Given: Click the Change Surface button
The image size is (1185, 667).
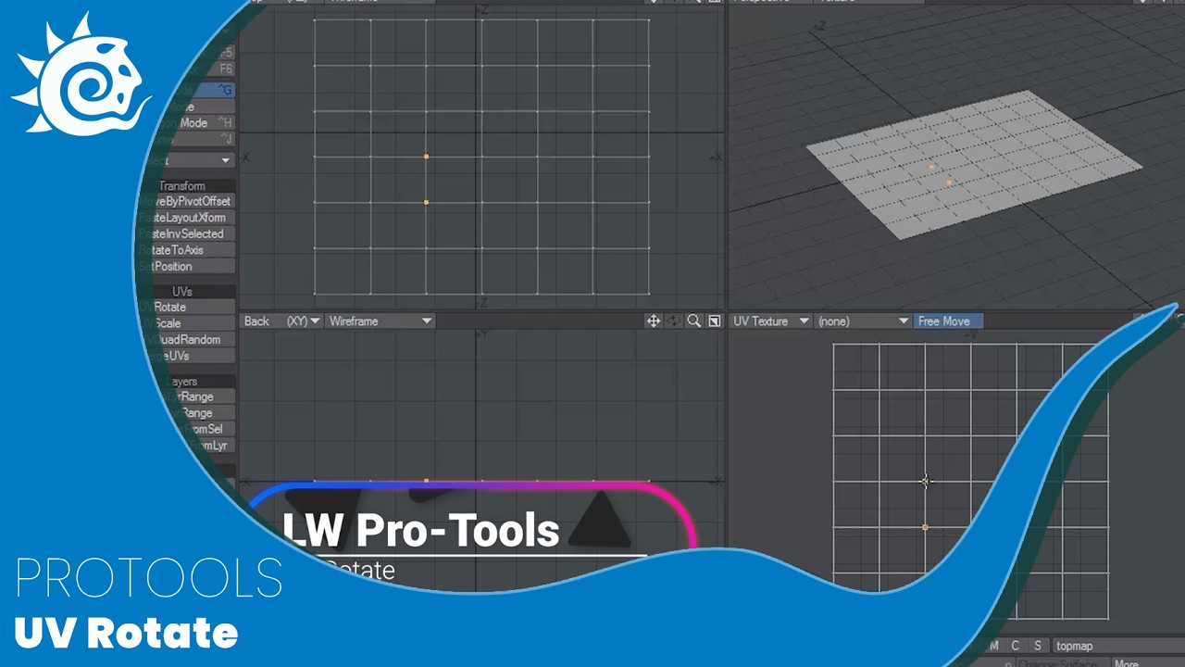Looking at the screenshot, I should tap(1062, 662).
